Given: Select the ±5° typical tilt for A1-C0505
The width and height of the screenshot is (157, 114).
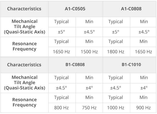Looking at the screenshot, I should click(x=62, y=32).
